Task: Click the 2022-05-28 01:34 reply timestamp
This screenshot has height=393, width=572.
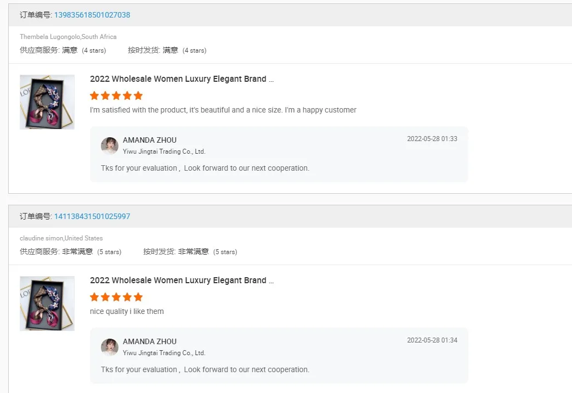Action: click(x=432, y=340)
